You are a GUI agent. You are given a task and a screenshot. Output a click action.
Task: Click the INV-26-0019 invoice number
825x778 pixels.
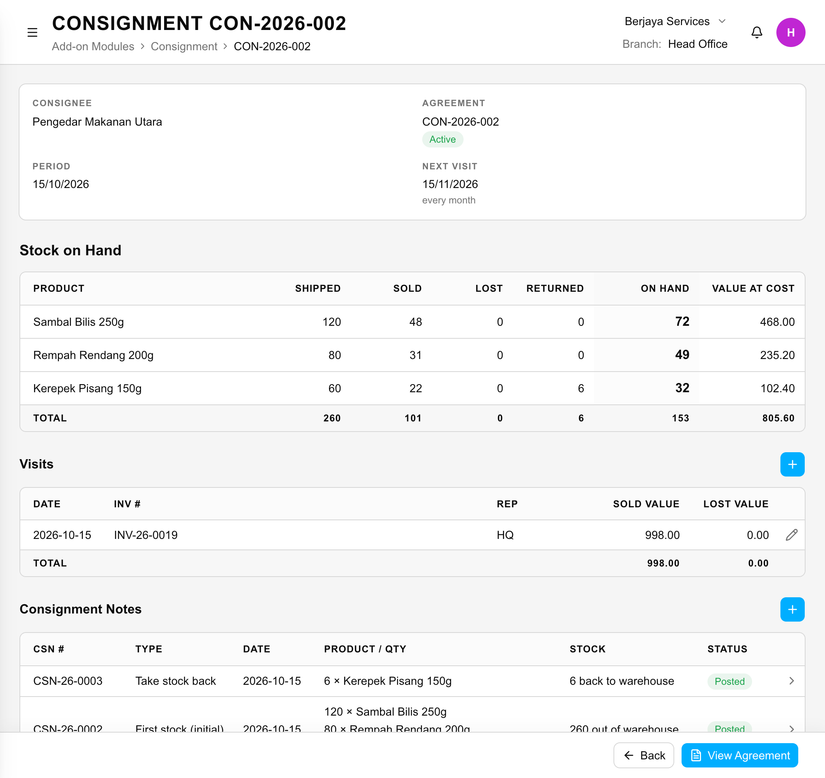click(x=145, y=535)
